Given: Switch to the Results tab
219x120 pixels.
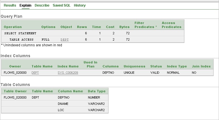Looking at the screenshot, I should (10, 5).
